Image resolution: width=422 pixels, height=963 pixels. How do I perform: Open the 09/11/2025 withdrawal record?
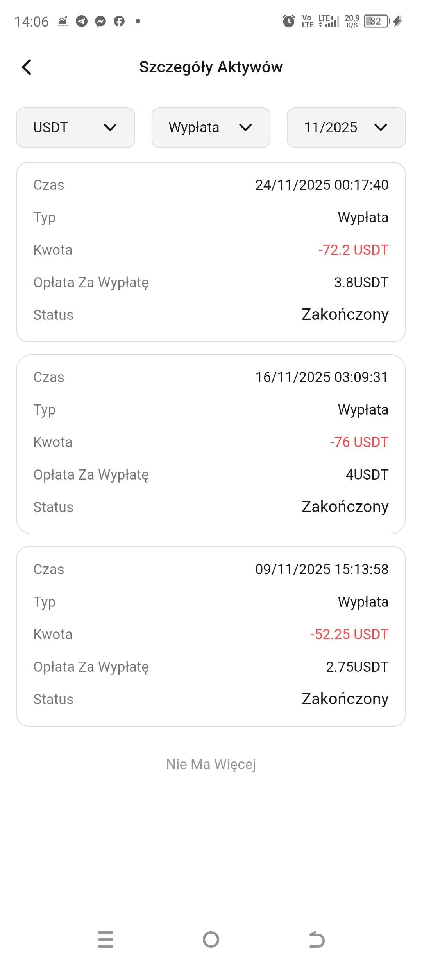(211, 637)
